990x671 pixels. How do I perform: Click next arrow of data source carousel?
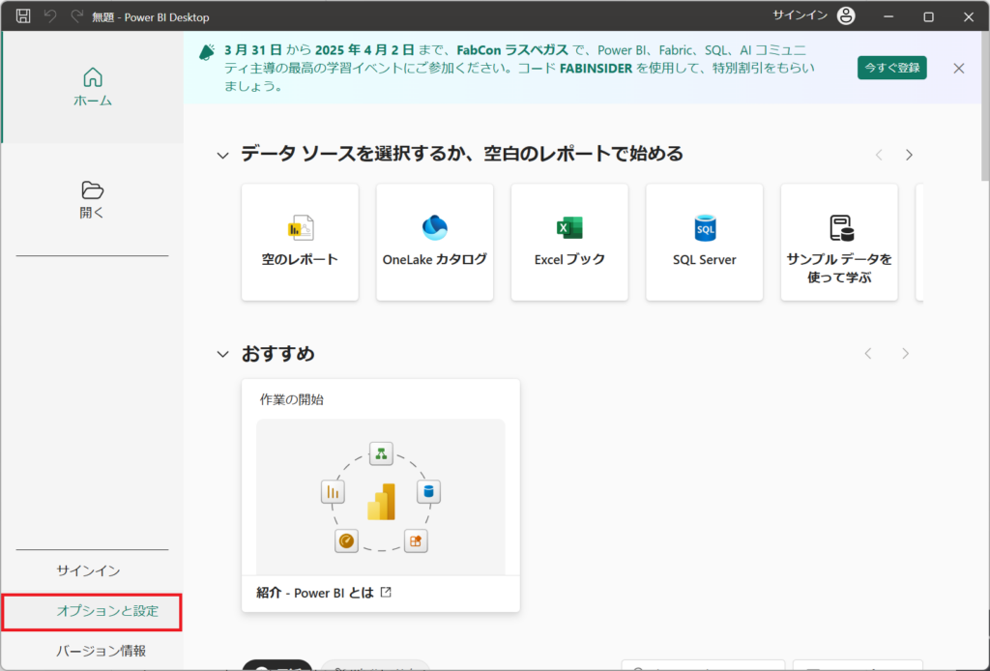pos(909,155)
